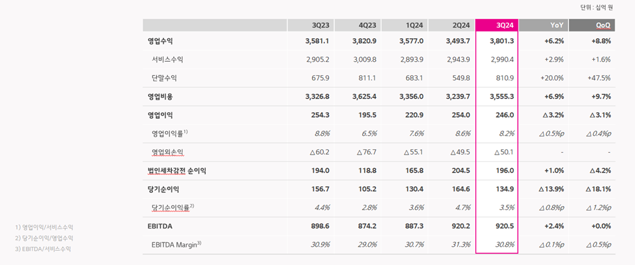Screen dimensions: 635x265
Task: Select the 법인세차감전 순이익 row label
Action: point(177,171)
